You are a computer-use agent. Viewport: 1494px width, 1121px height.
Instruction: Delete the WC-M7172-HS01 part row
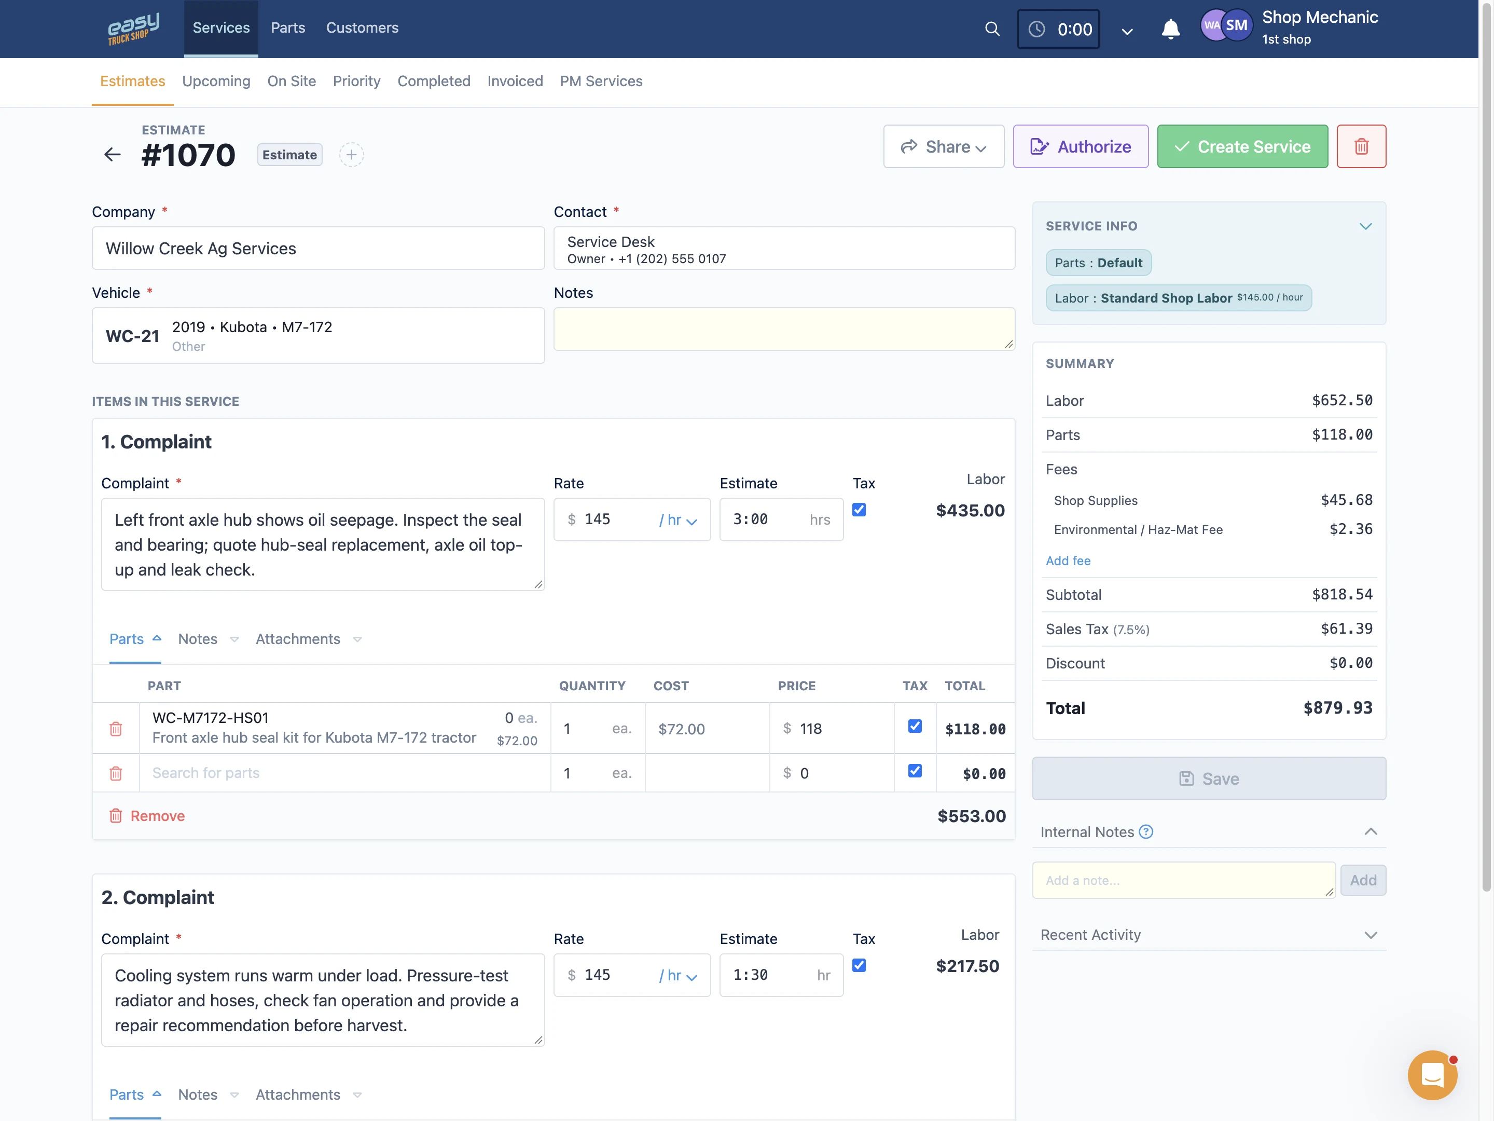(116, 729)
